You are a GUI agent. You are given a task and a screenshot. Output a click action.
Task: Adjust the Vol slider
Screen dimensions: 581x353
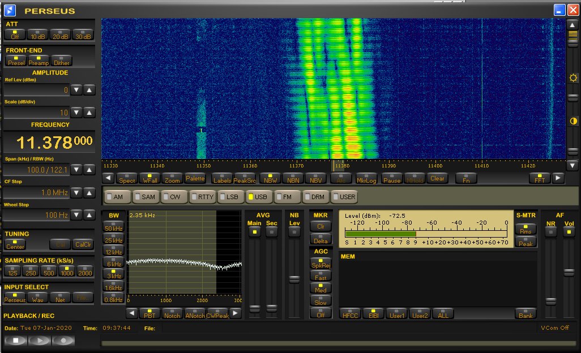pos(569,273)
